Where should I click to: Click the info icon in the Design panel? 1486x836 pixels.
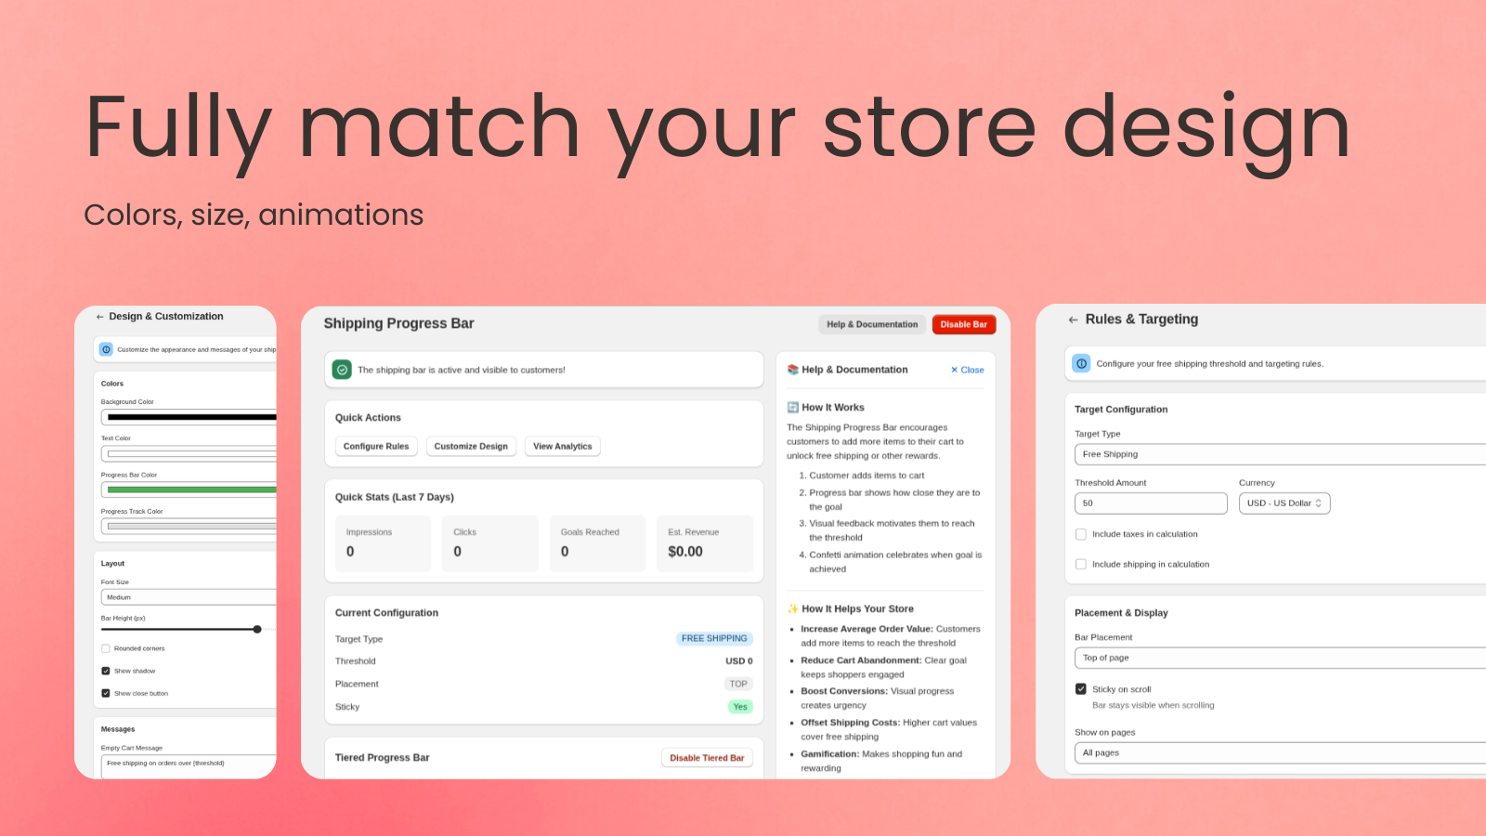click(x=105, y=349)
